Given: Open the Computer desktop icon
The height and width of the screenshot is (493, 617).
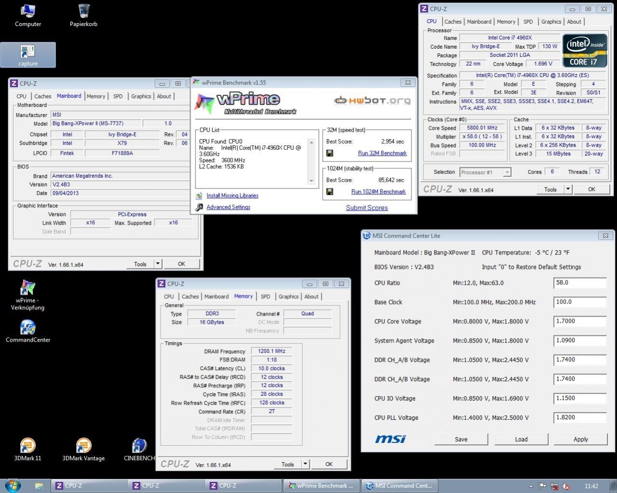Looking at the screenshot, I should click(x=28, y=15).
